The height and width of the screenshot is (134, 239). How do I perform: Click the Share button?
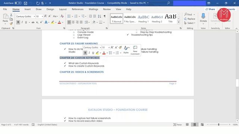click(x=210, y=9)
